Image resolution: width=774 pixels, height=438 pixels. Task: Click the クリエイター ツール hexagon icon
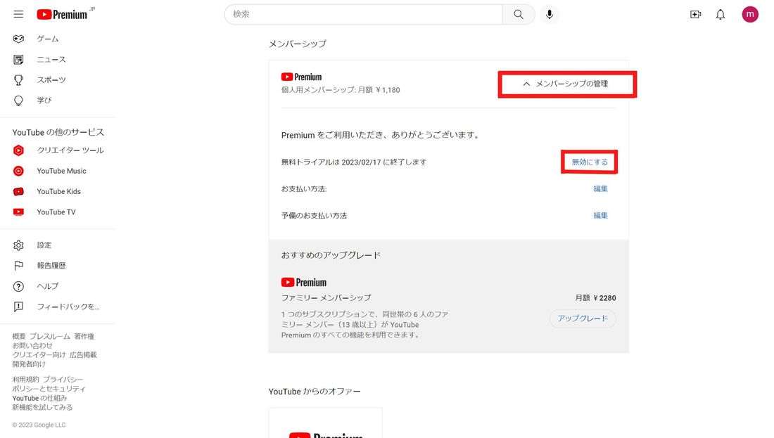[18, 150]
